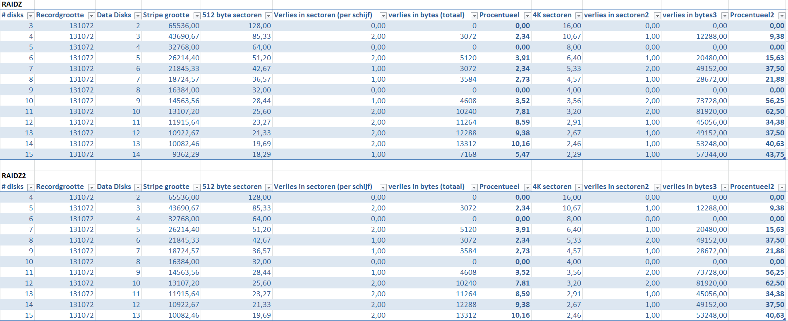Open Procentueel2 filter dropdown in RAIDZ table
788x321 pixels.
[782, 16]
